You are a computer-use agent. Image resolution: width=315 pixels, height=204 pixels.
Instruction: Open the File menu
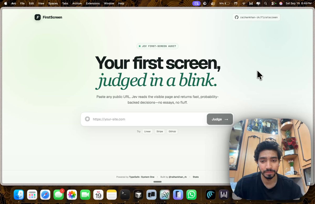[22, 3]
